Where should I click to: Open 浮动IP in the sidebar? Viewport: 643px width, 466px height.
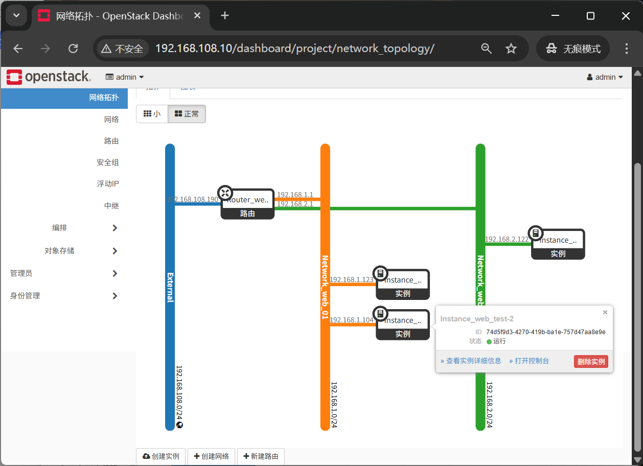(108, 184)
